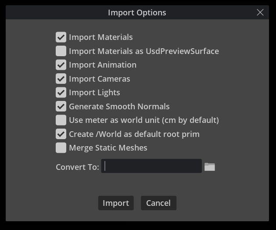Tick the Merge Static Meshes checkbox
Image resolution: width=276 pixels, height=230 pixels.
point(61,147)
